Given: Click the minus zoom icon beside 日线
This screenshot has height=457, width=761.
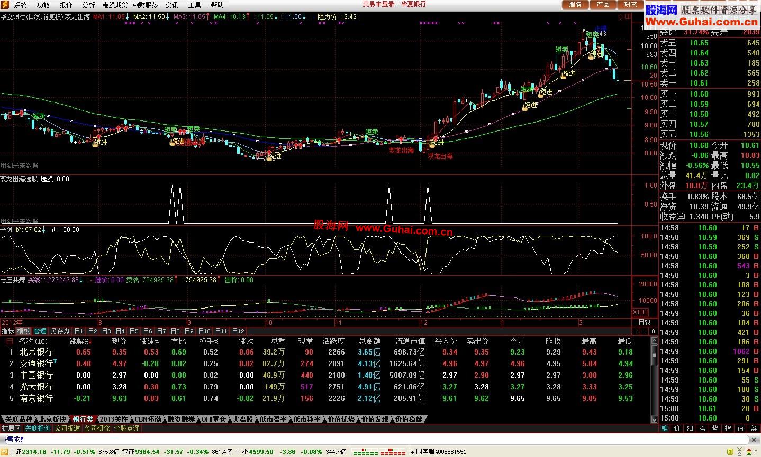Looking at the screenshot, I should click(645, 331).
